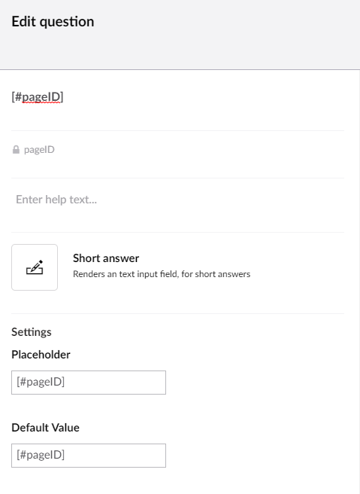Viewport: 360px width, 494px height.
Task: Click the Placeholder label
Action: coord(41,355)
